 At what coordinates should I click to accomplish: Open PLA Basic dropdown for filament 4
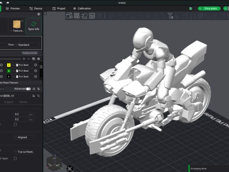pos(22,71)
